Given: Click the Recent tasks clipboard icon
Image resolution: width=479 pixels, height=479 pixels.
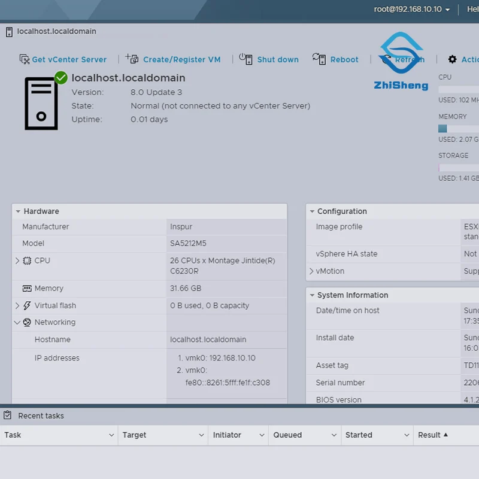Looking at the screenshot, I should coord(8,416).
